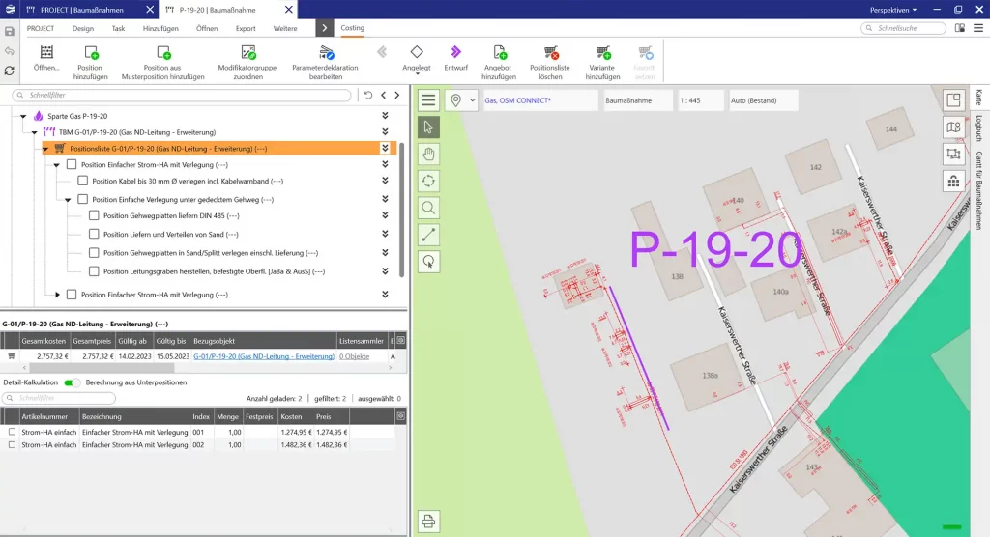Click the magnifier zoom tool on map
The width and height of the screenshot is (990, 537).
429,207
